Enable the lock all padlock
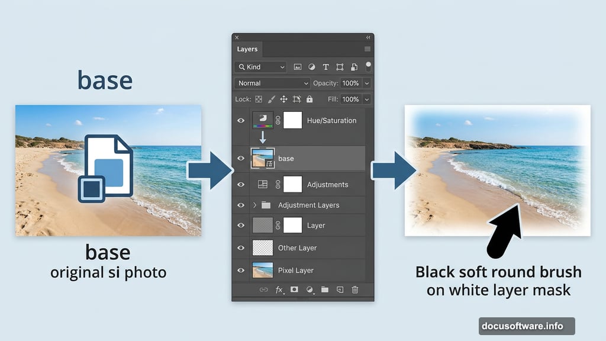The width and height of the screenshot is (606, 341). (x=309, y=99)
